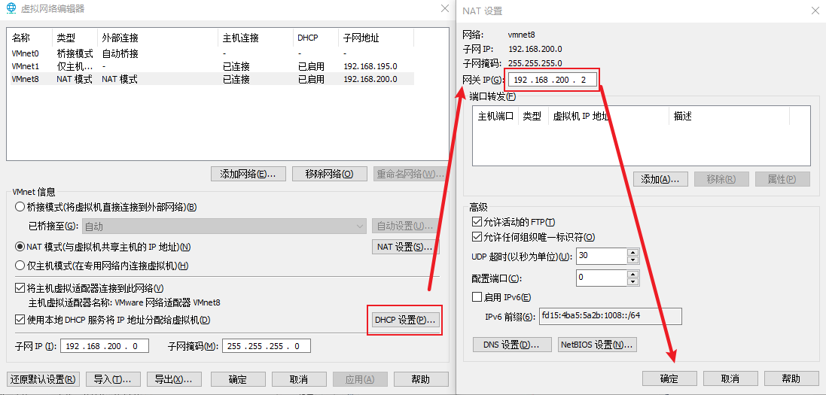Click the Virtual Network Editor globe icon

pyautogui.click(x=10, y=9)
